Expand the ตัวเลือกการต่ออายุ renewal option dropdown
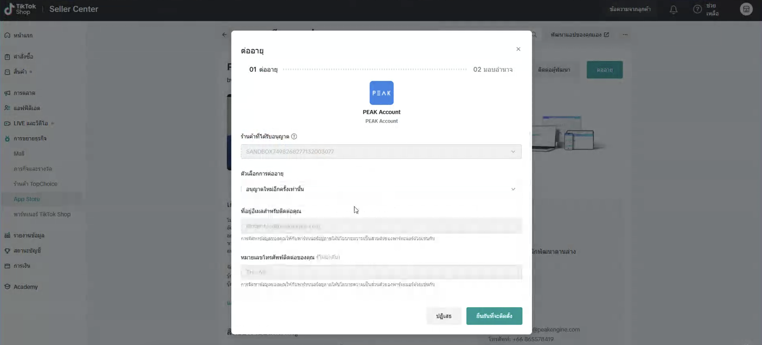The height and width of the screenshot is (345, 762). (381, 189)
